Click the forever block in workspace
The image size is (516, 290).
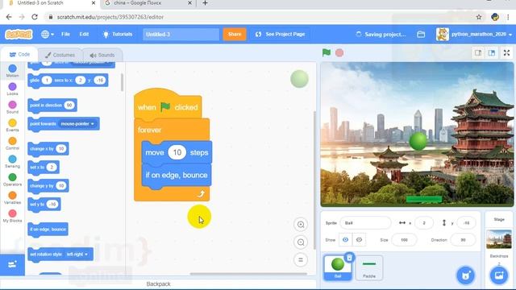(149, 130)
